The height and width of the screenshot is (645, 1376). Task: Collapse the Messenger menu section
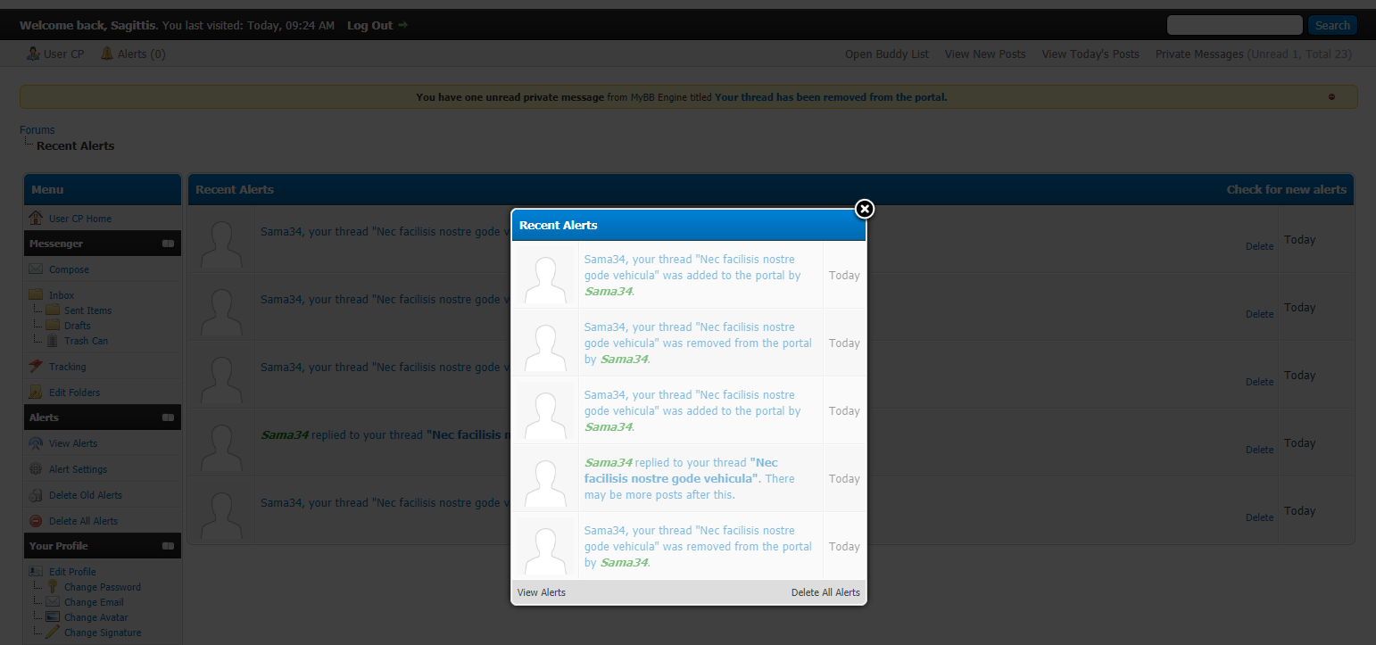coord(168,244)
